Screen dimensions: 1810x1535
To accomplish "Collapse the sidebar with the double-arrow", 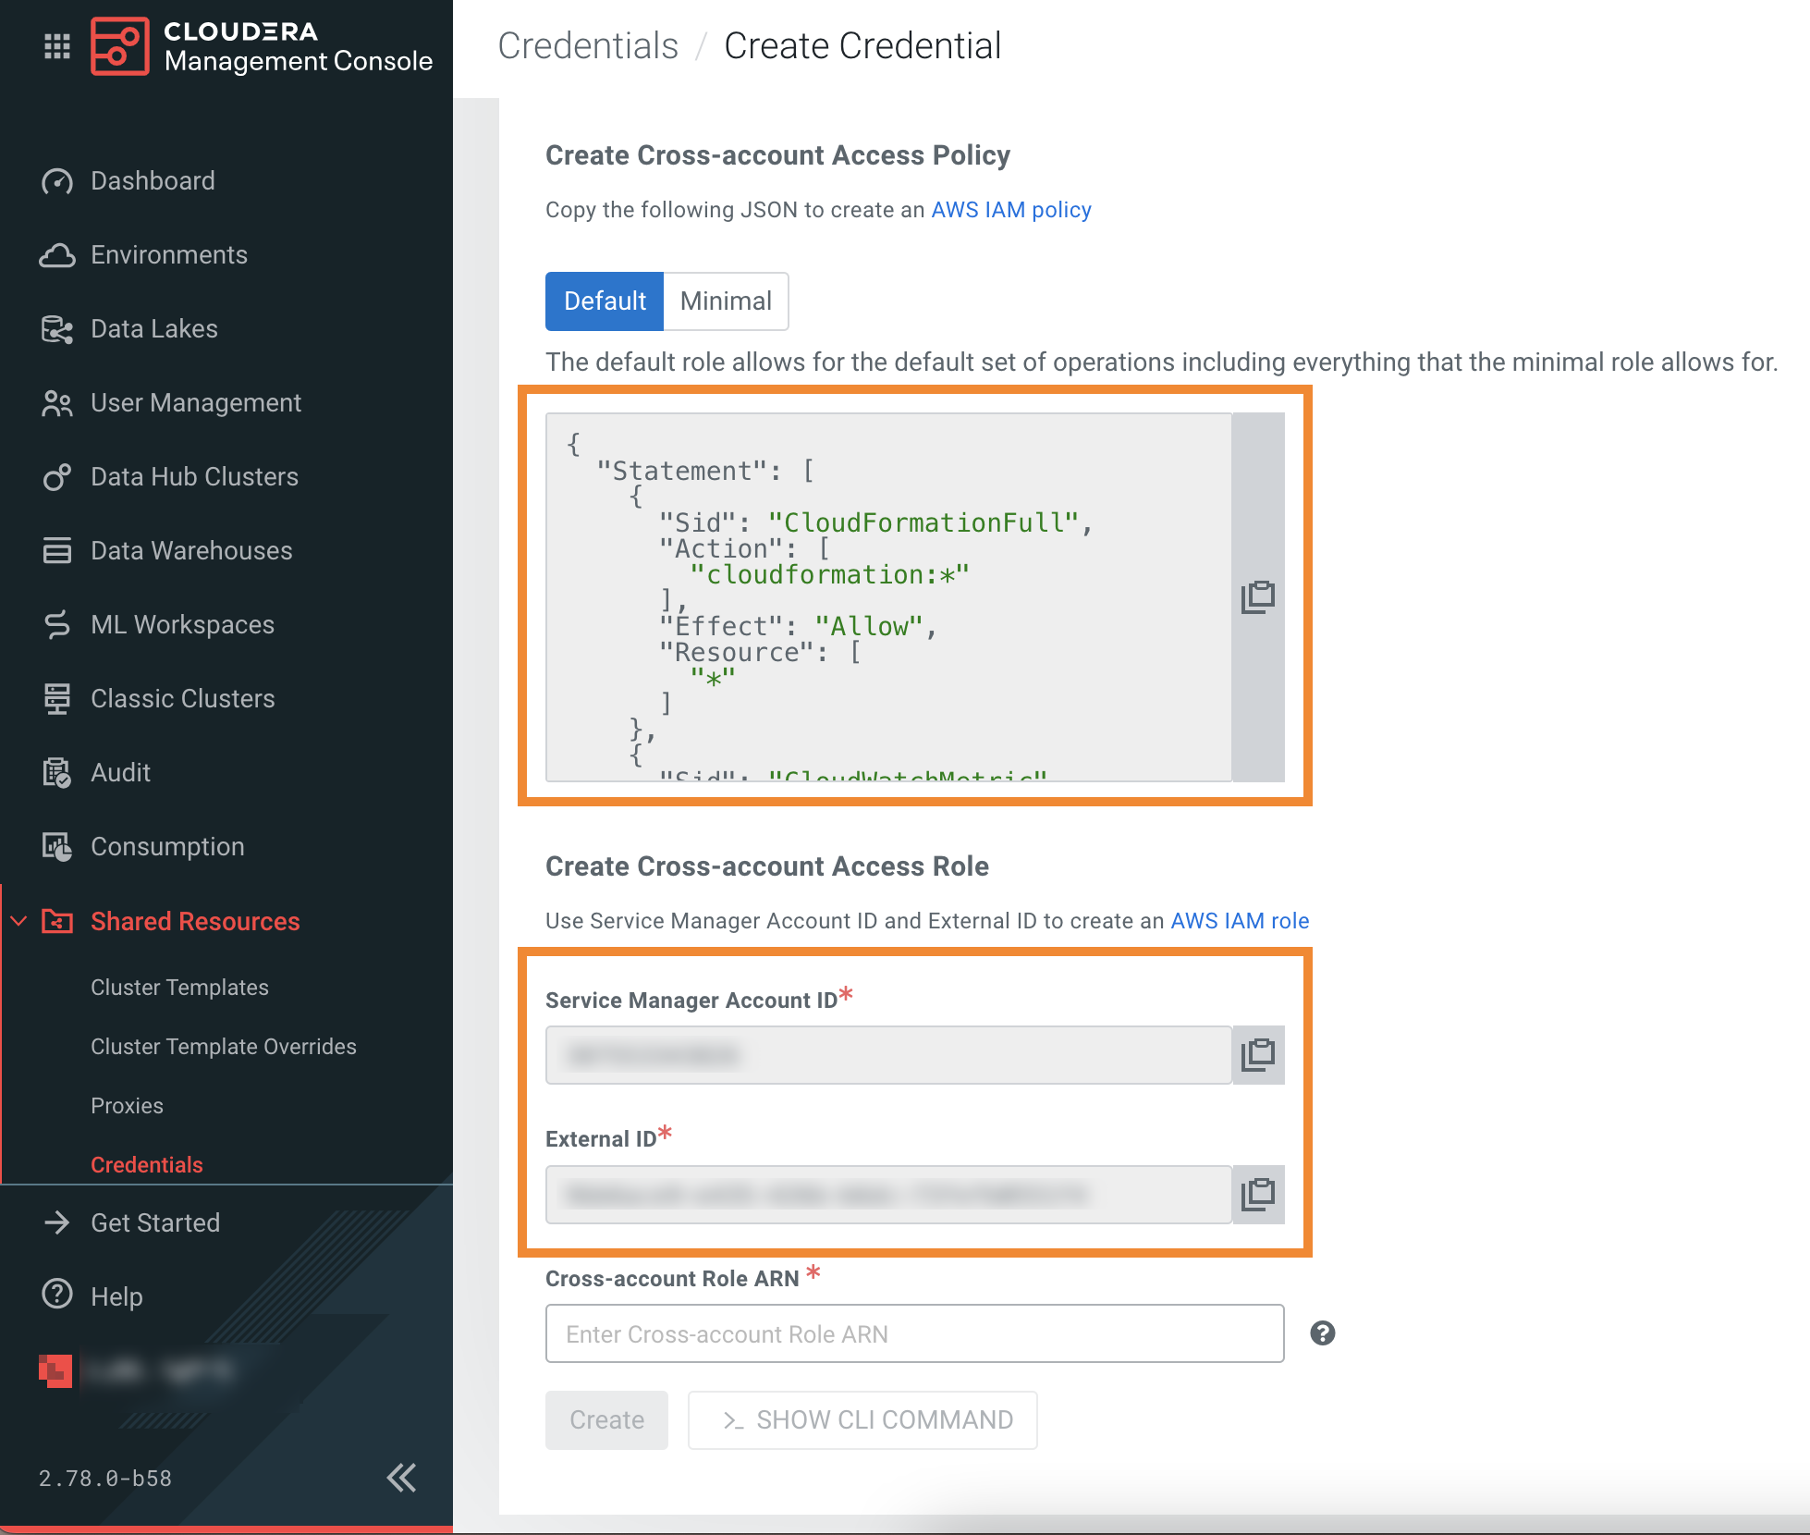I will point(401,1478).
